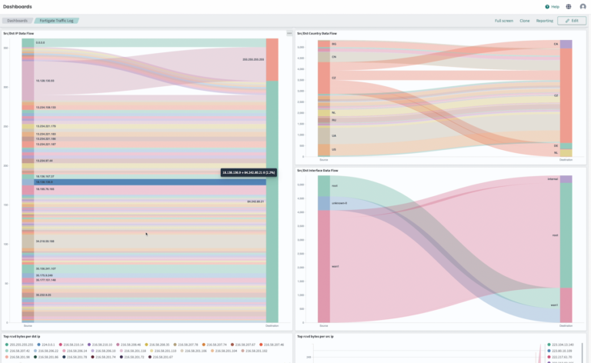This screenshot has width=591, height=363.
Task: Click the CZ source country label
Action: (334, 78)
